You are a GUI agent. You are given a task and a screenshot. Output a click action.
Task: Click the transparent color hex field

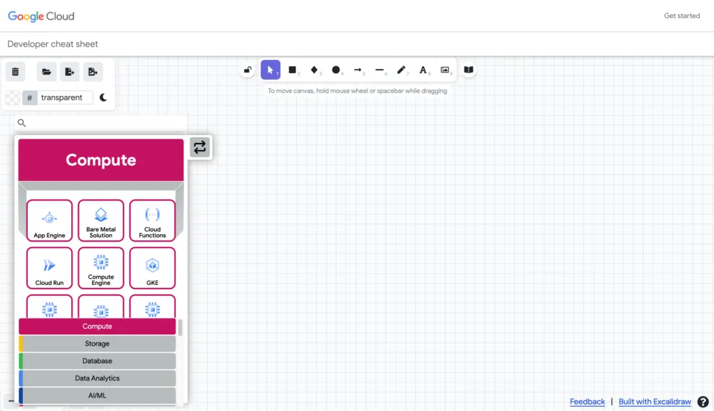pos(65,98)
